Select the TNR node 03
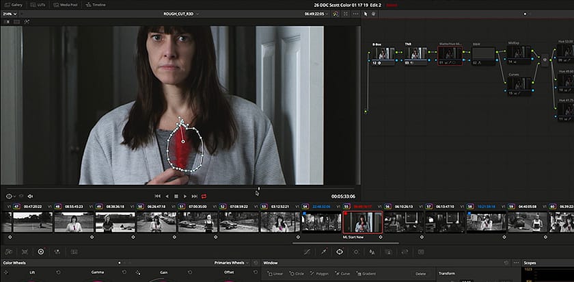The width and height of the screenshot is (574, 282). (416, 55)
